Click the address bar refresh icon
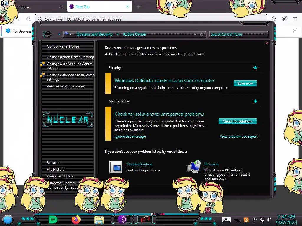 tap(201, 34)
